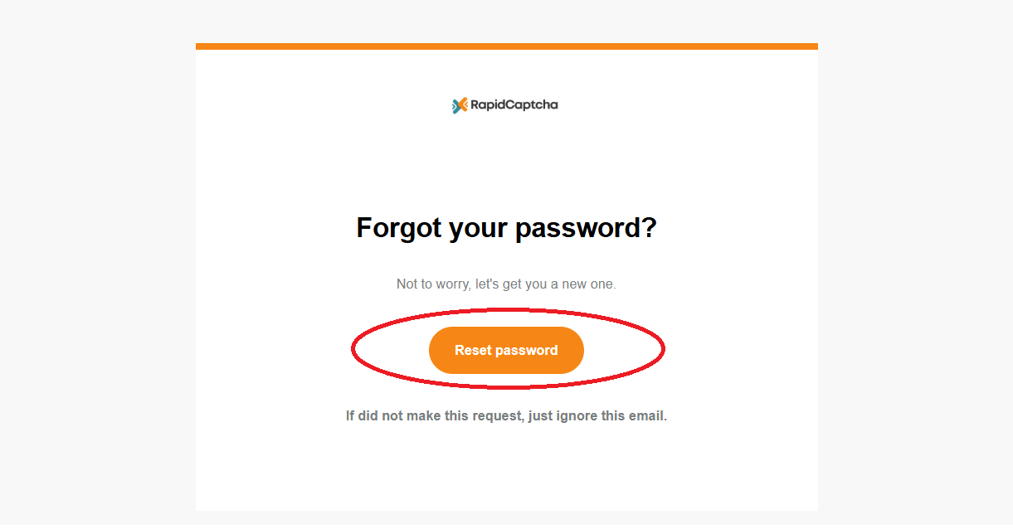1013x529 pixels.
Task: Click the word "Reset" on the button
Action: [x=473, y=350]
